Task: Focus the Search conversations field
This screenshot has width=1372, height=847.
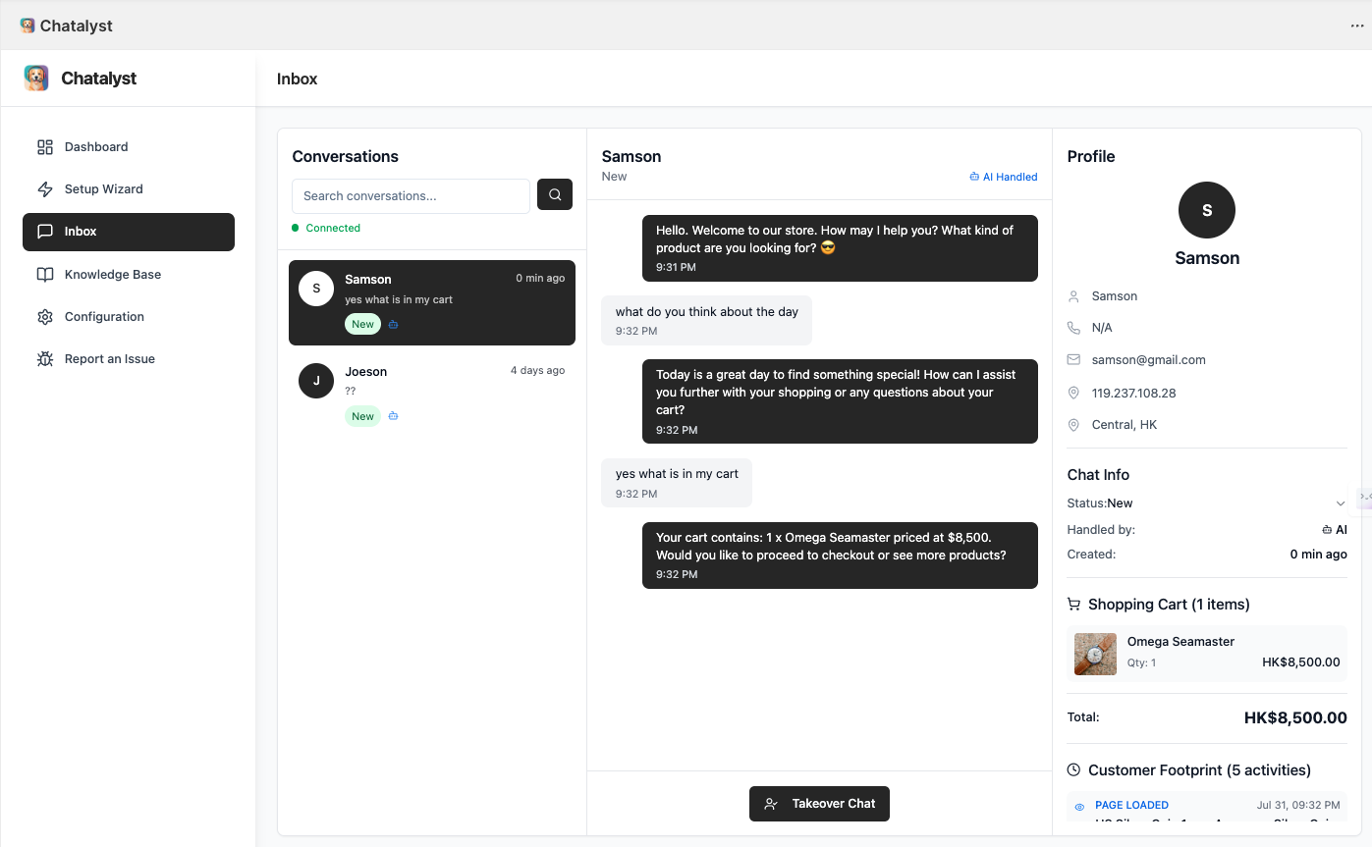Action: (411, 196)
